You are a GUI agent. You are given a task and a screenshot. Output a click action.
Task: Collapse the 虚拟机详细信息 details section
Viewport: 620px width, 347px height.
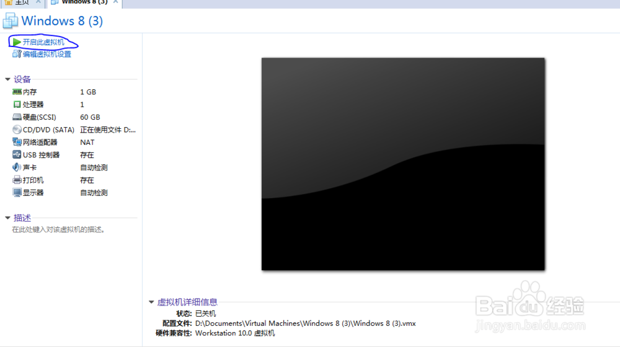(x=151, y=302)
